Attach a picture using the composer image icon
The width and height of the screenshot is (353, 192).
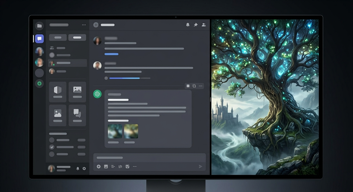point(106,166)
